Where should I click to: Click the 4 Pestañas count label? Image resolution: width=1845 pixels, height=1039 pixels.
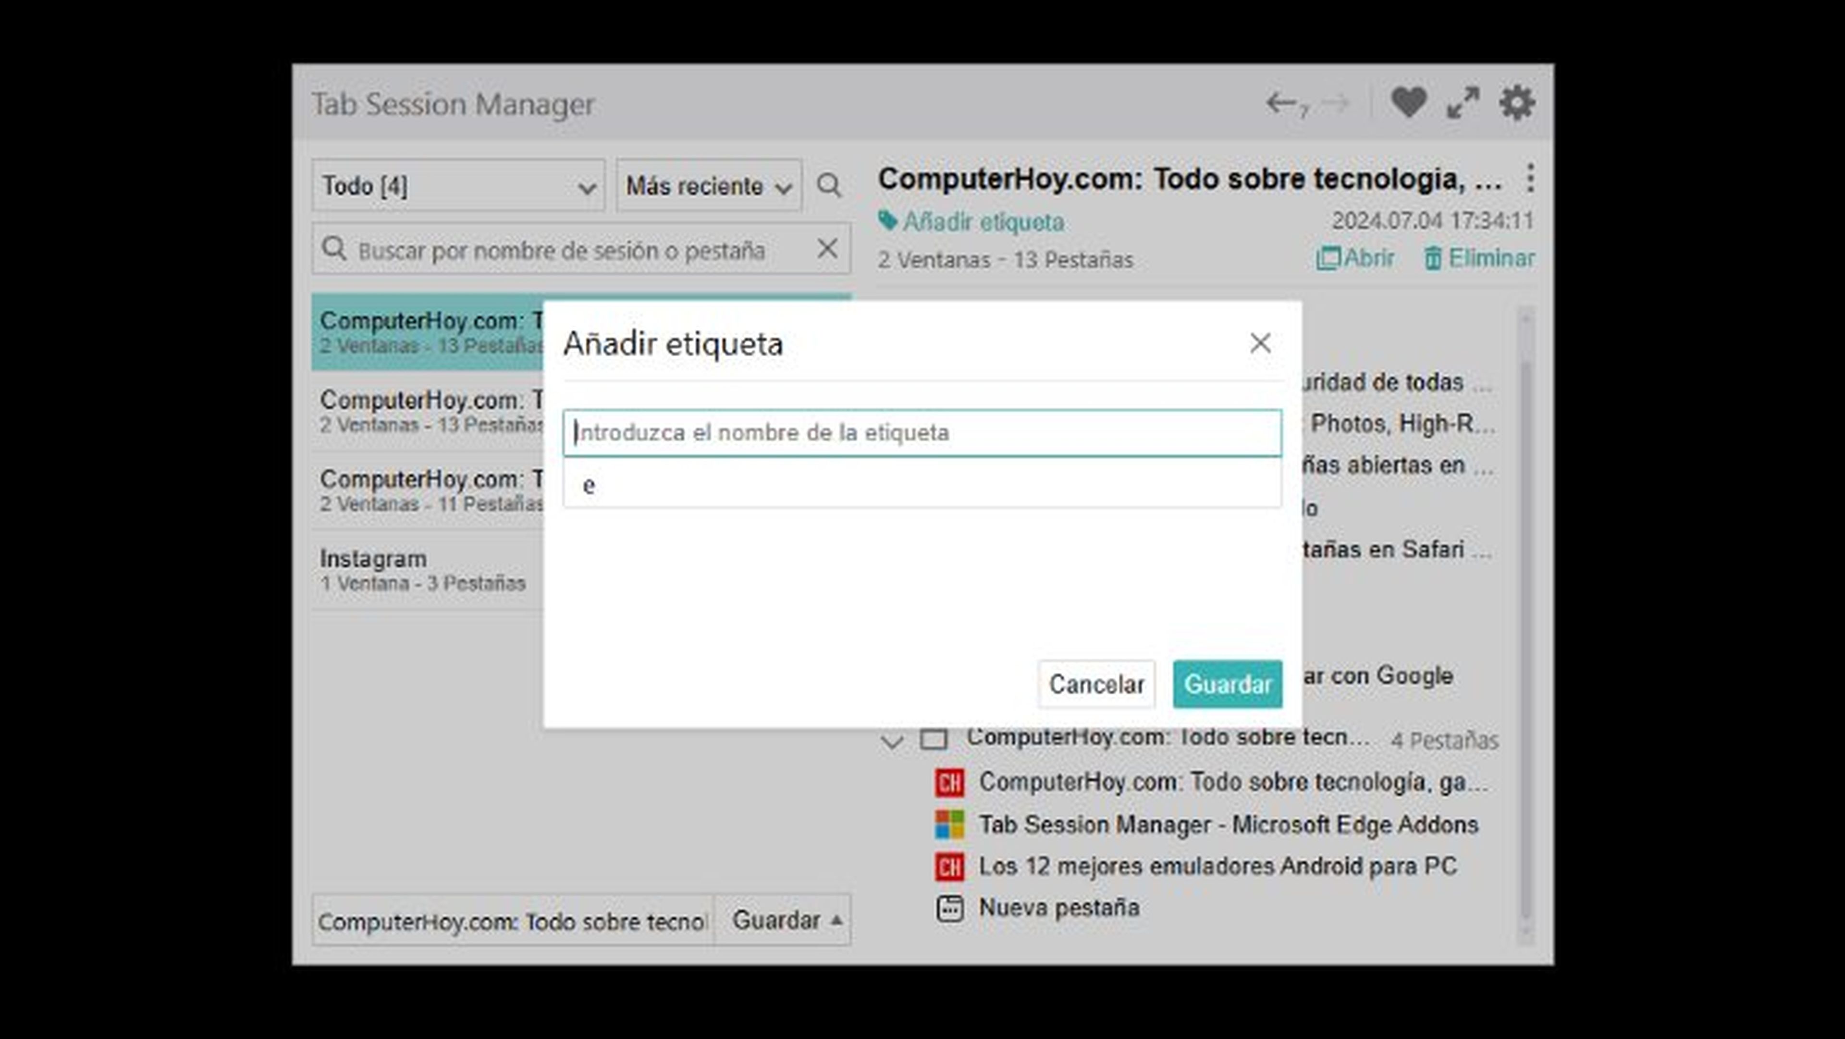pyautogui.click(x=1444, y=740)
